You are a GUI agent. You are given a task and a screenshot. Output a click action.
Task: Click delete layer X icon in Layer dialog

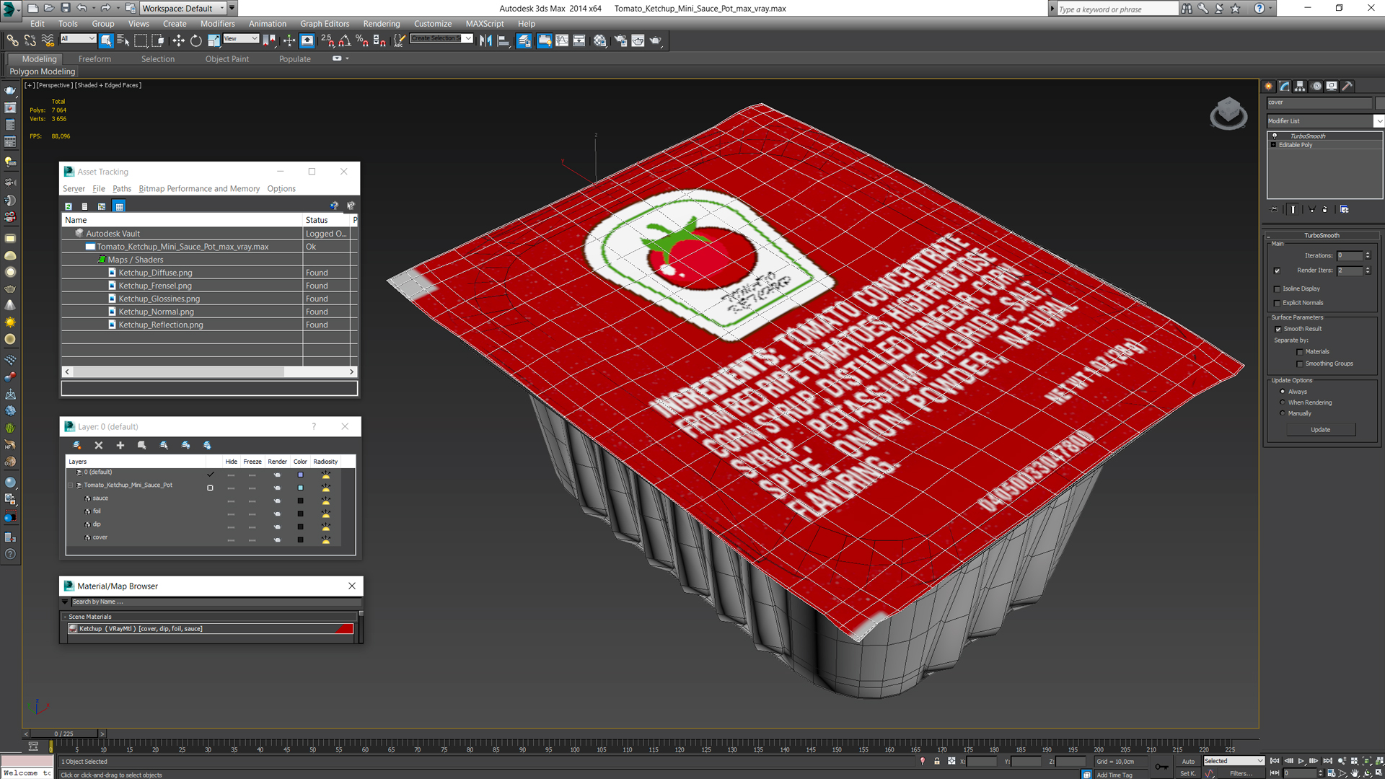click(99, 445)
